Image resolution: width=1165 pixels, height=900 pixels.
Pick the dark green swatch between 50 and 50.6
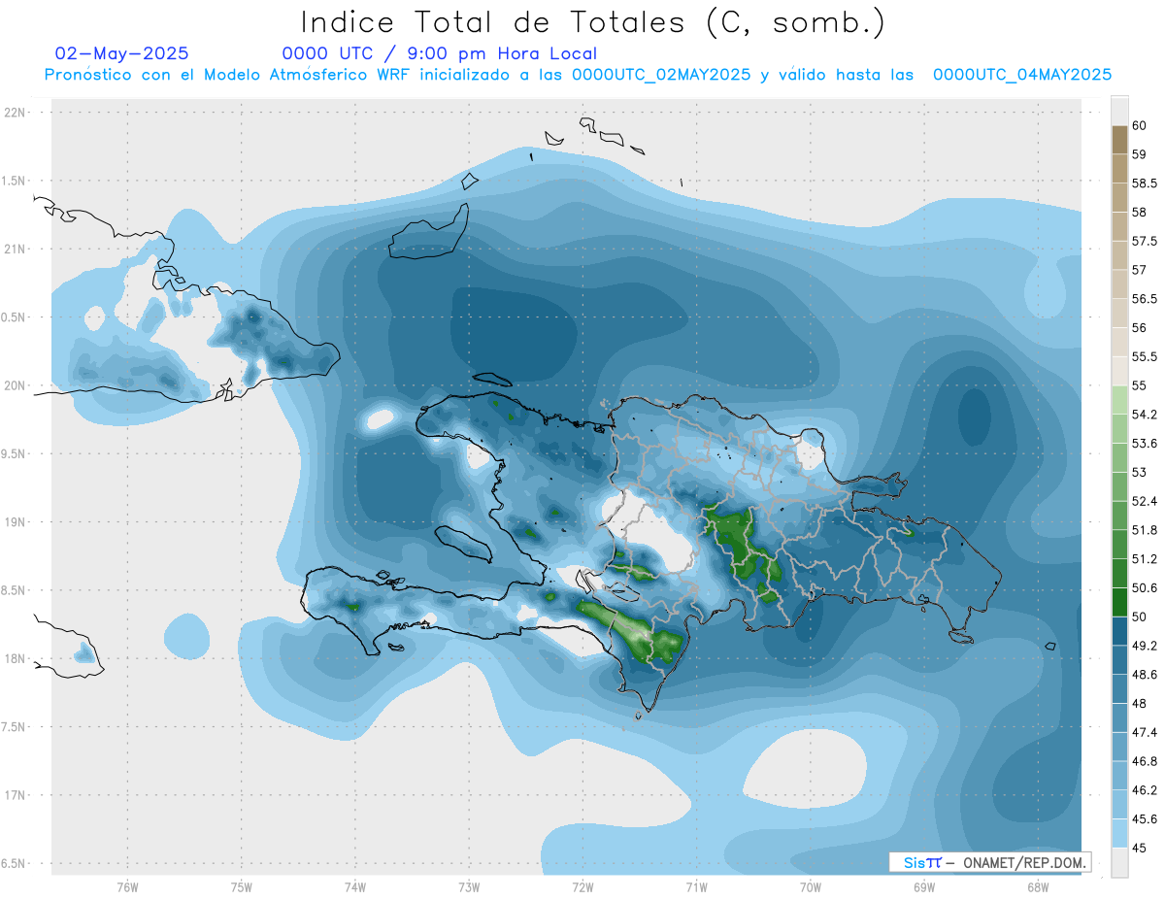(1119, 603)
